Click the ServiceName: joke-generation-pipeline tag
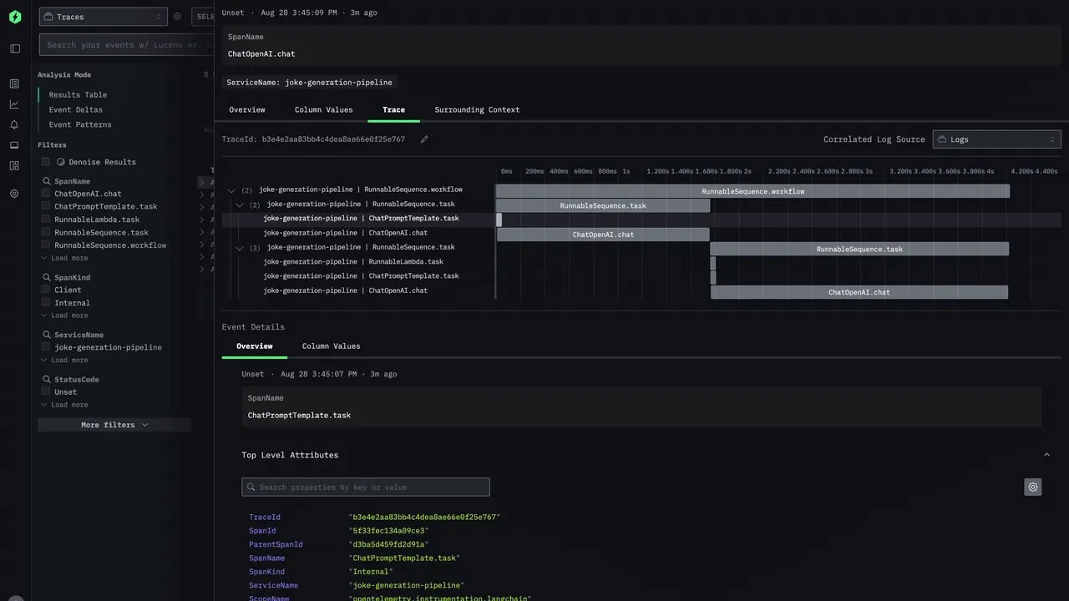This screenshot has height=601, width=1069. (309, 83)
